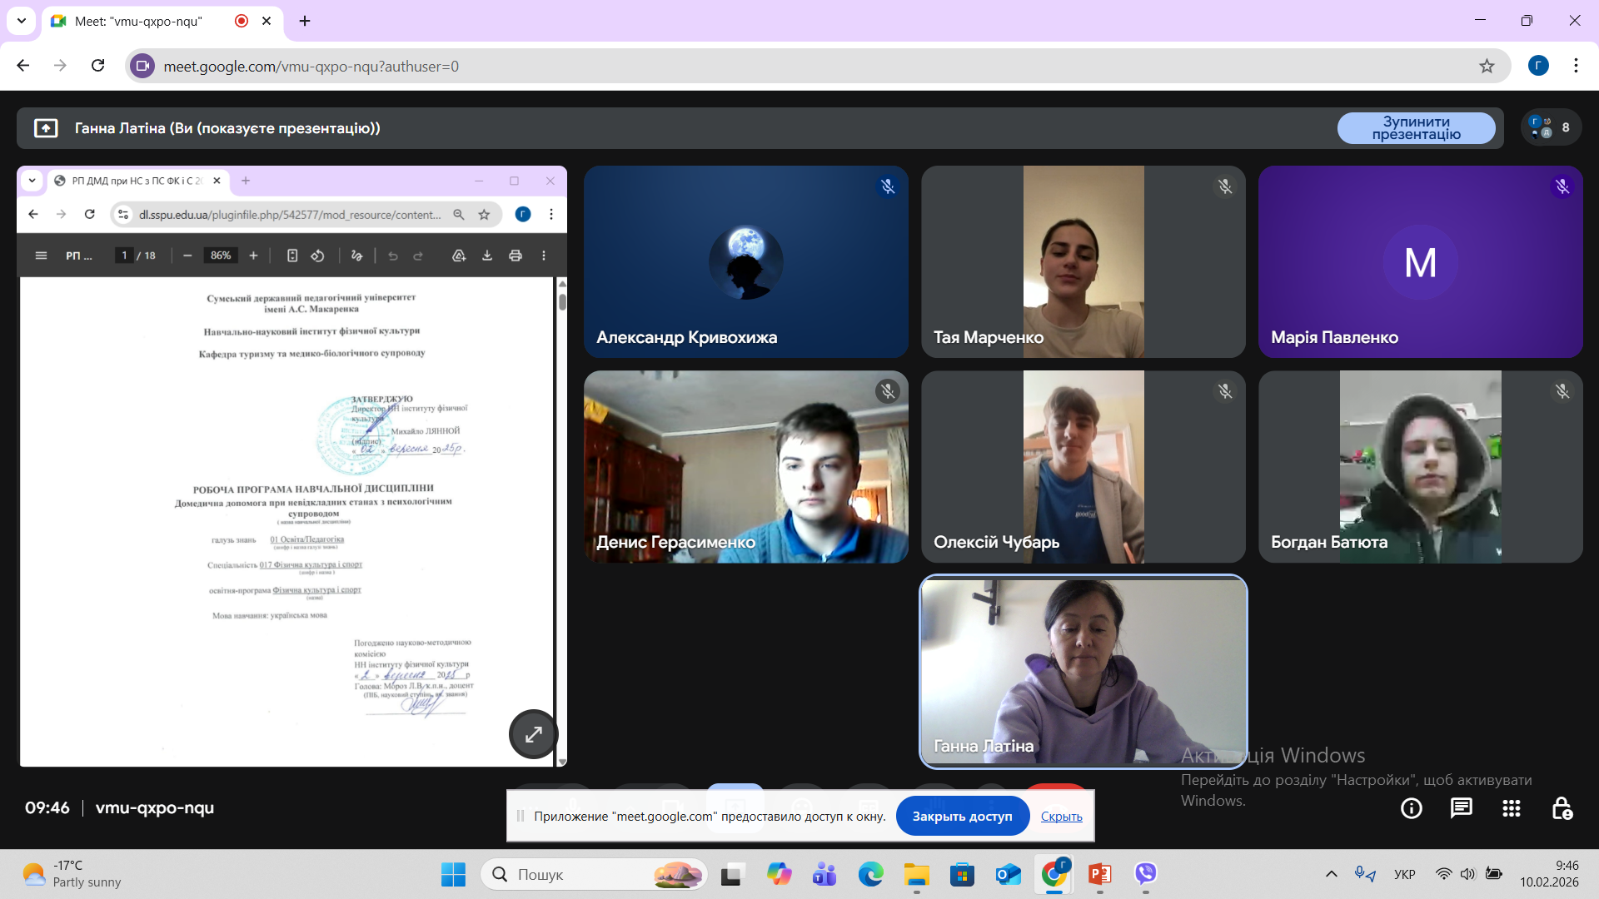Open a new browser tab
1599x899 pixels.
[305, 21]
